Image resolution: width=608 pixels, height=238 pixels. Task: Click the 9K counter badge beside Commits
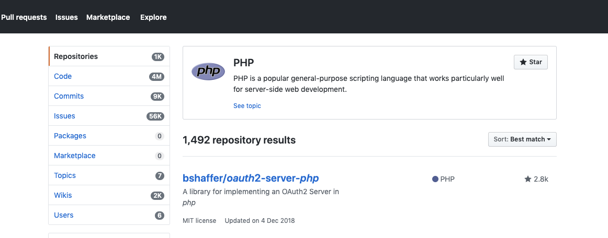157,97
